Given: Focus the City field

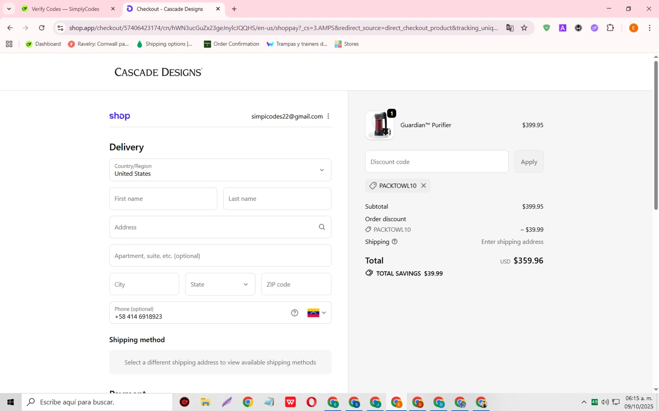Looking at the screenshot, I should click(x=144, y=284).
